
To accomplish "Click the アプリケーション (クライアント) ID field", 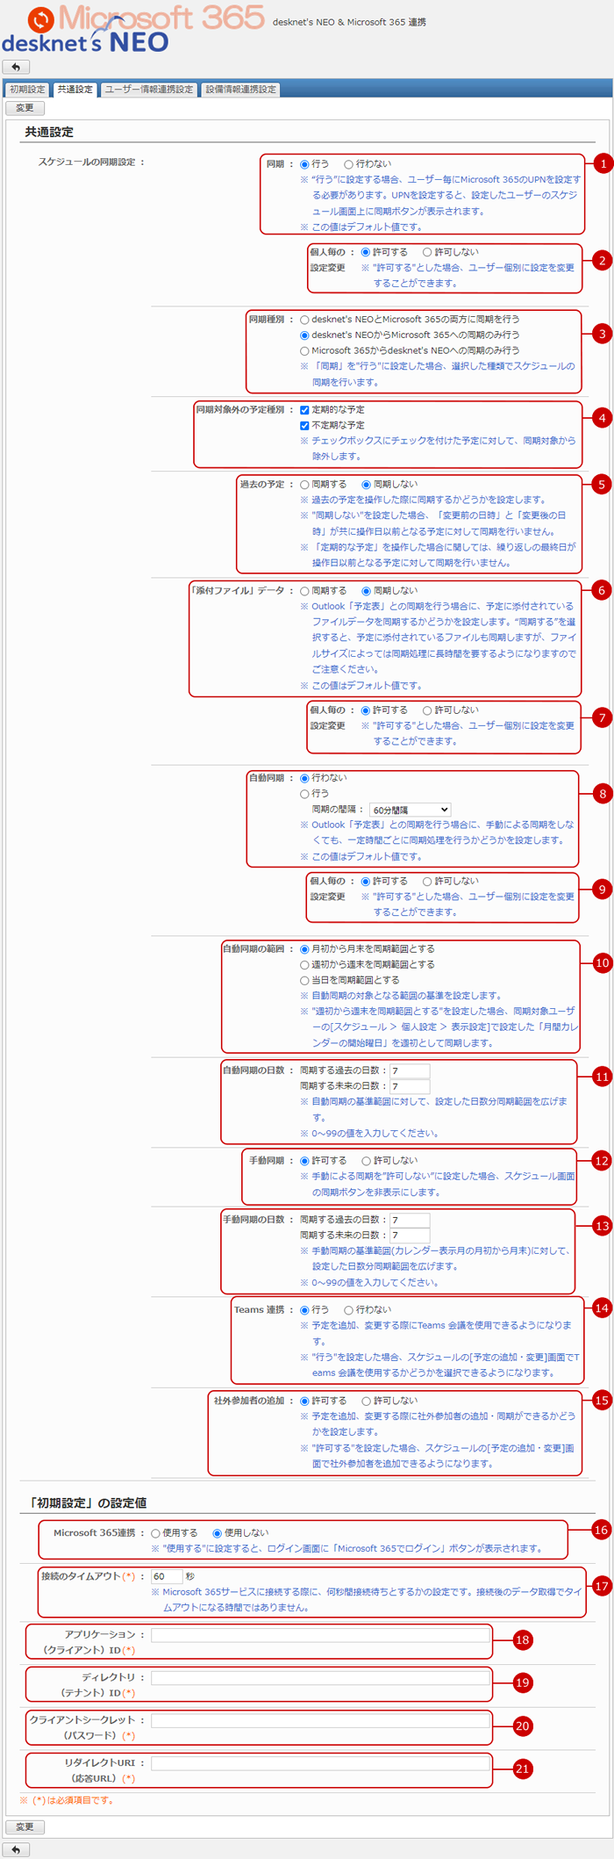I will [320, 1635].
